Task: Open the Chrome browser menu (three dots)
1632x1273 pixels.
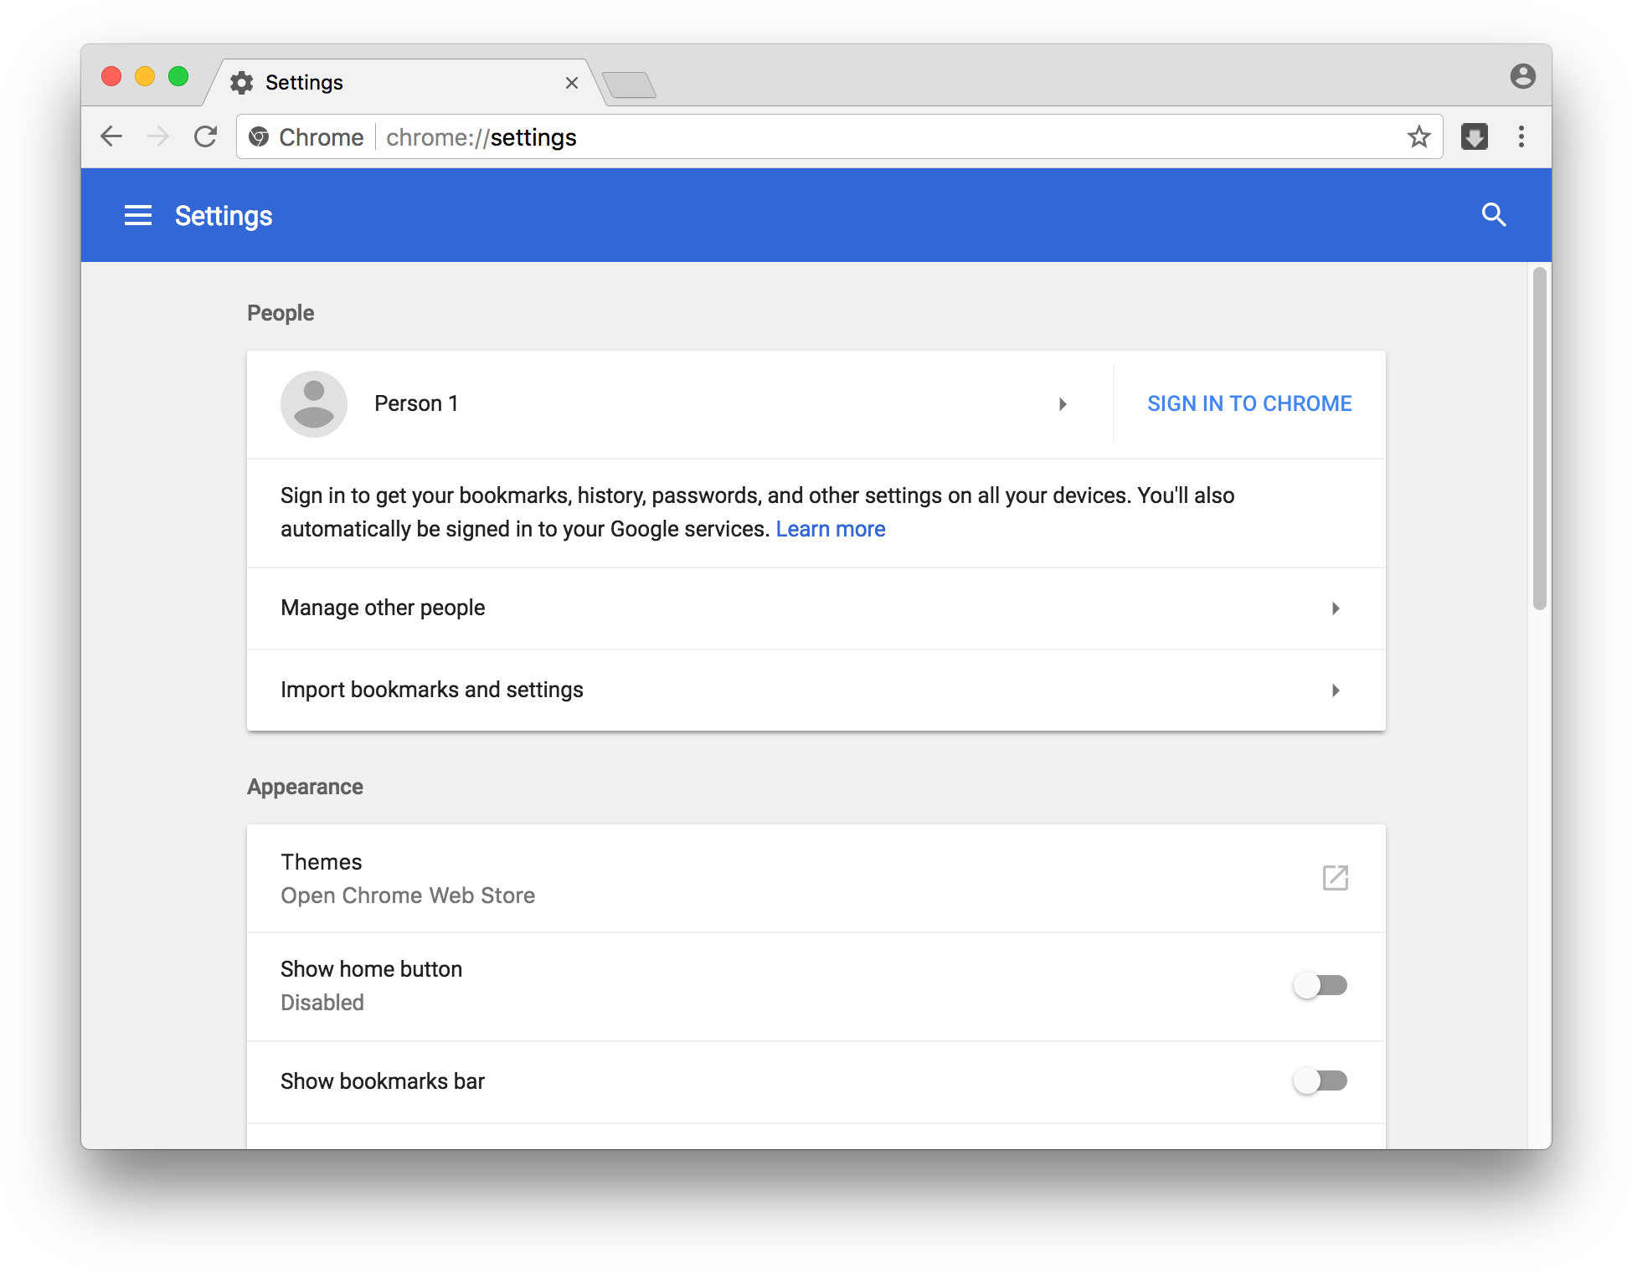Action: [x=1521, y=136]
